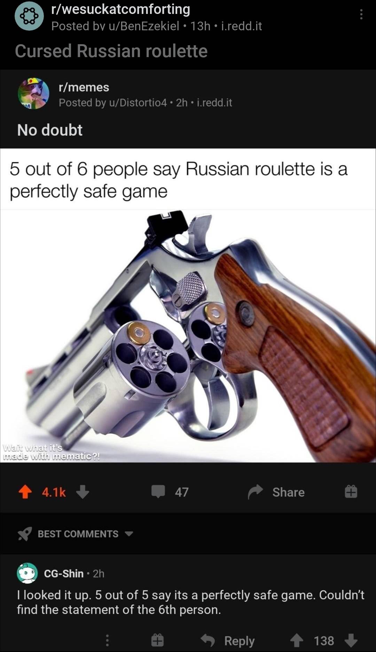Downvote the Cursed Russian roulette post
This screenshot has height=652, width=376.
click(x=83, y=492)
